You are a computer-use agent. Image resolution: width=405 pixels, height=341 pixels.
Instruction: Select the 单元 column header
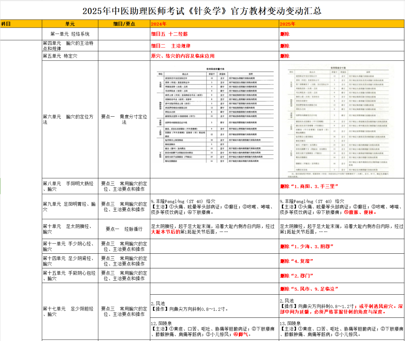point(70,24)
